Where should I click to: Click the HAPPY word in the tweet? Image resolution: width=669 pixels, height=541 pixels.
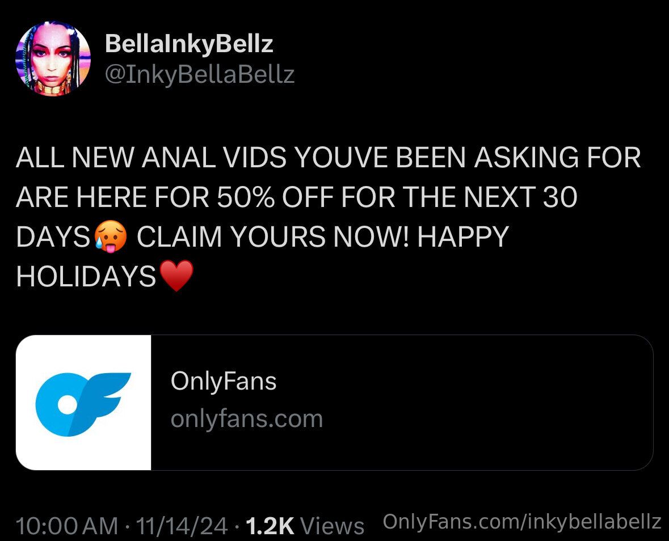pyautogui.click(x=463, y=236)
